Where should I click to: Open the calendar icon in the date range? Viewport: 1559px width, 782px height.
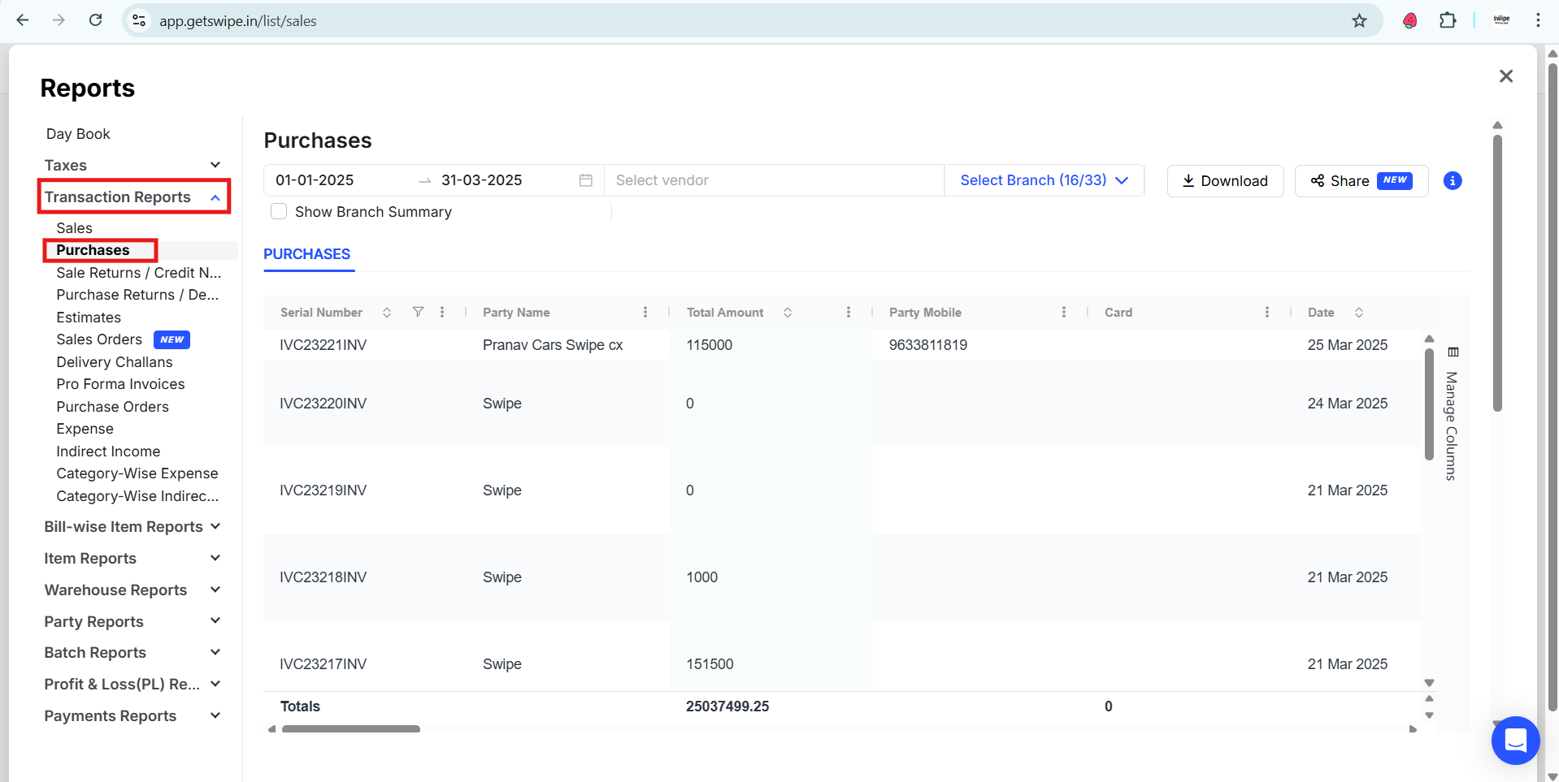click(585, 180)
